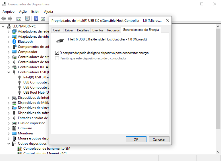Click the Forward arrow toolbar icon

[10, 18]
